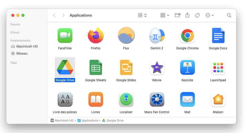Click the red close window button
245x133 pixels.
coord(13,15)
